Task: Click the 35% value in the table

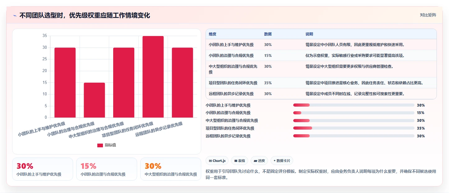Action: (x=268, y=83)
